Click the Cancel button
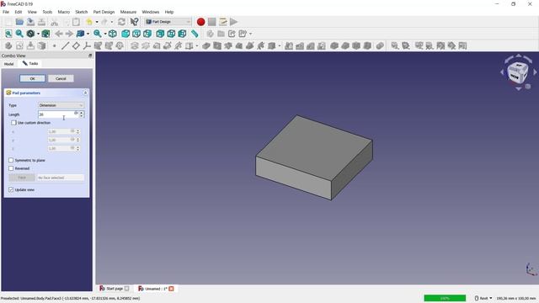539x303 pixels. (x=61, y=78)
